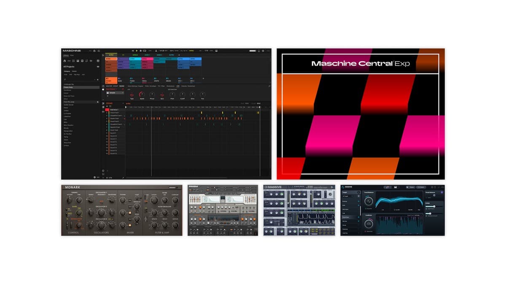Open the plugin search magnifier icon
Screen dimensions: 506x284
pos(269,86)
